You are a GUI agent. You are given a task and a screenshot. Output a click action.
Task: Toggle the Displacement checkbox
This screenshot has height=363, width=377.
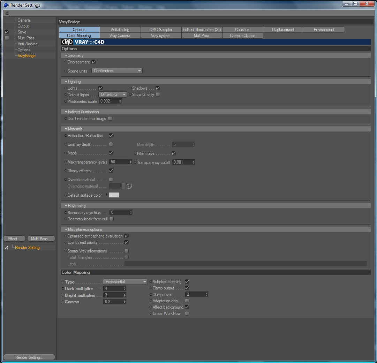click(x=94, y=62)
